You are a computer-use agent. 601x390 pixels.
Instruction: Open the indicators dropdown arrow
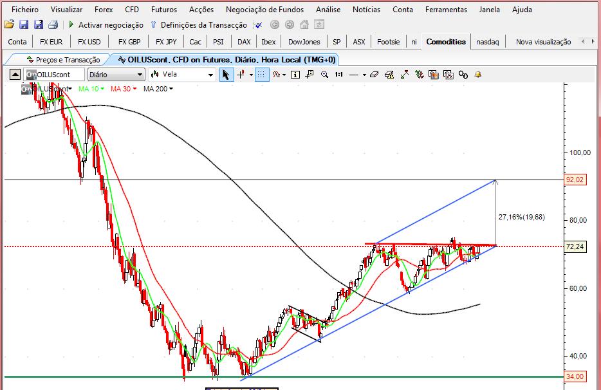pos(284,75)
